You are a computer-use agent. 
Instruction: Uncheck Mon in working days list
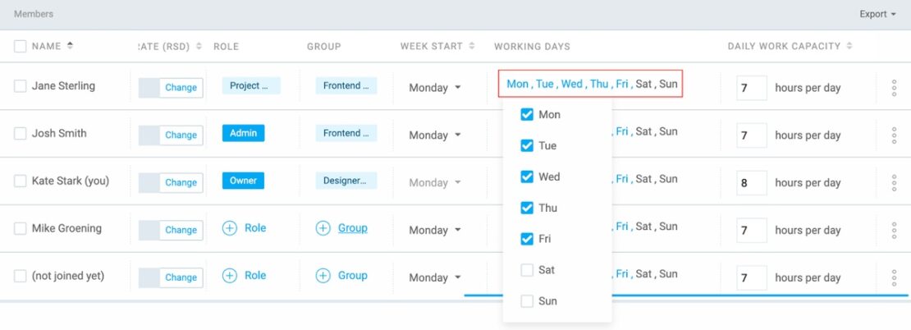(x=527, y=115)
